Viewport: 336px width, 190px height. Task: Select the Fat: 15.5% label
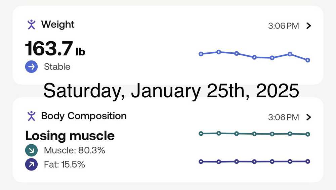[65, 164]
